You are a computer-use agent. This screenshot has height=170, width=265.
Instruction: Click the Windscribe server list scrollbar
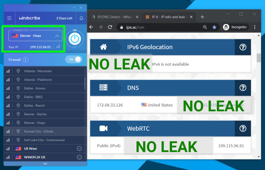click(85, 83)
